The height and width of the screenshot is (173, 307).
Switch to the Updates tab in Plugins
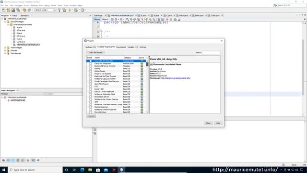click(x=91, y=47)
